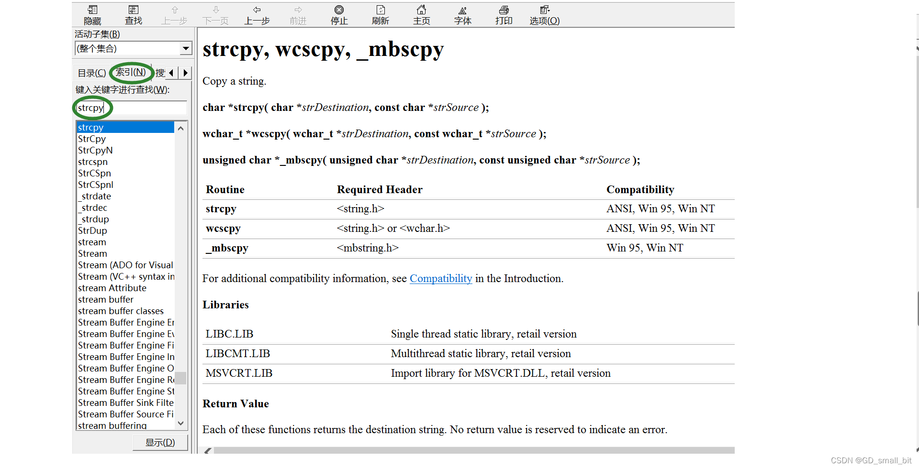Click the index list scrollbar thumb
Viewport: 919px width, 469px height.
(x=180, y=378)
